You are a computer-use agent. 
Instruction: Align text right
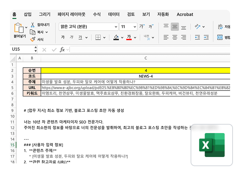click(x=184, y=37)
